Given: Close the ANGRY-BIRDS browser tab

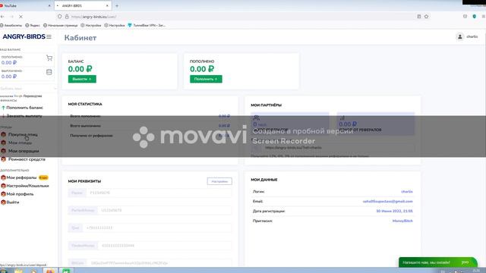Looking at the screenshot, I should 107,5.
